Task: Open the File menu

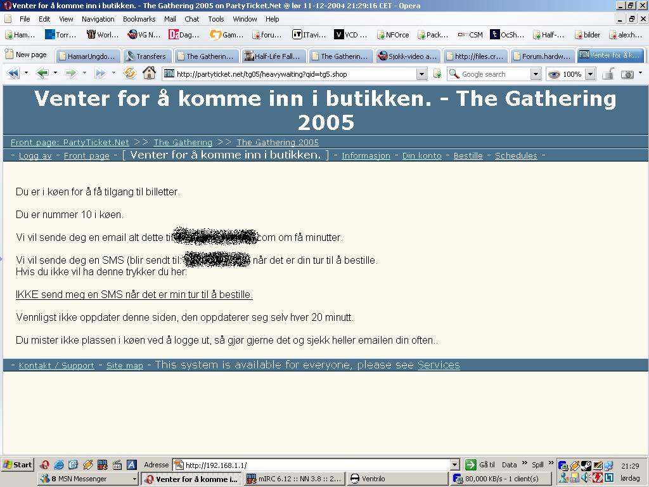Action: coord(25,19)
